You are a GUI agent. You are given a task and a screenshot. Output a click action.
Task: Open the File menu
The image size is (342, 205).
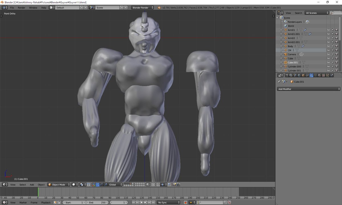(x=12, y=8)
